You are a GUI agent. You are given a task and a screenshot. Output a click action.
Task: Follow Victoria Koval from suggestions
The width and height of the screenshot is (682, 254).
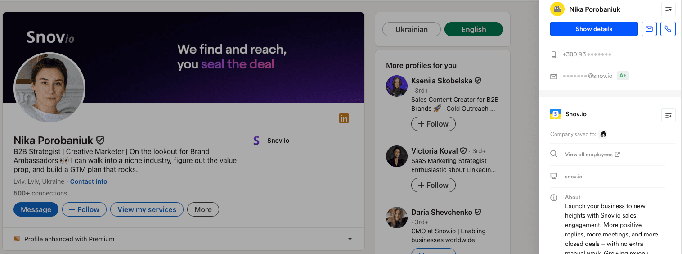coord(433,185)
